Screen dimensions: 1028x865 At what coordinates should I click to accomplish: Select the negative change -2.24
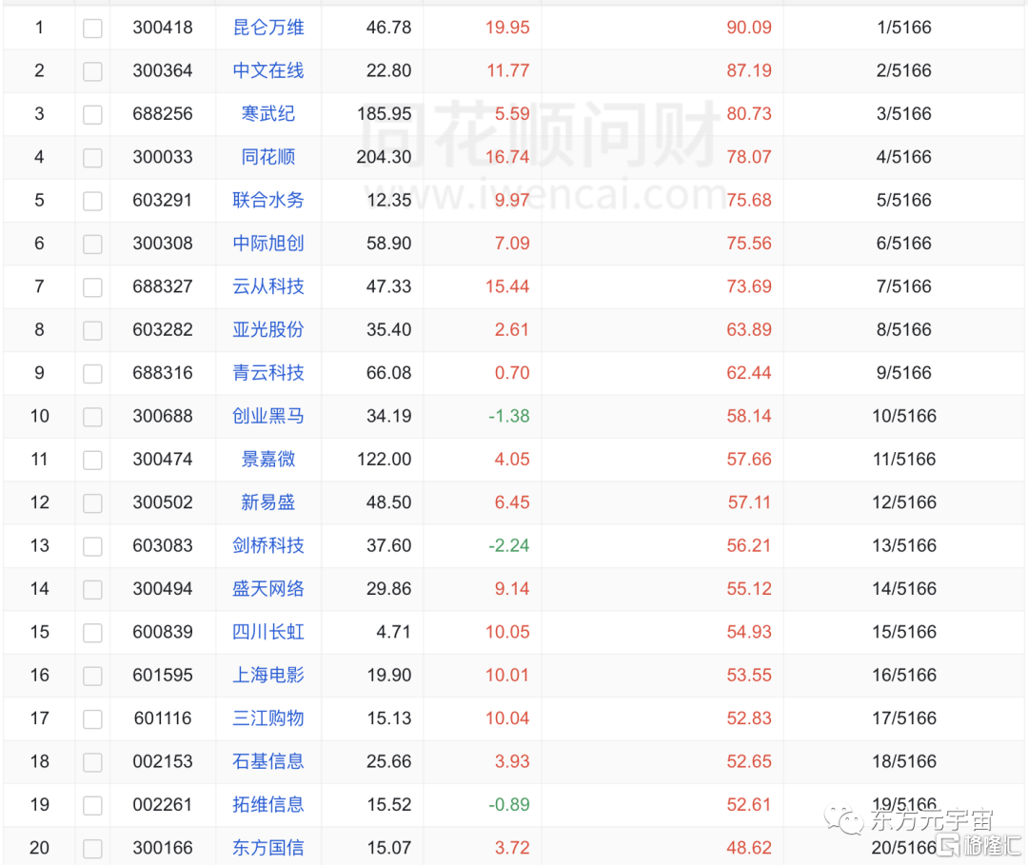tap(508, 546)
